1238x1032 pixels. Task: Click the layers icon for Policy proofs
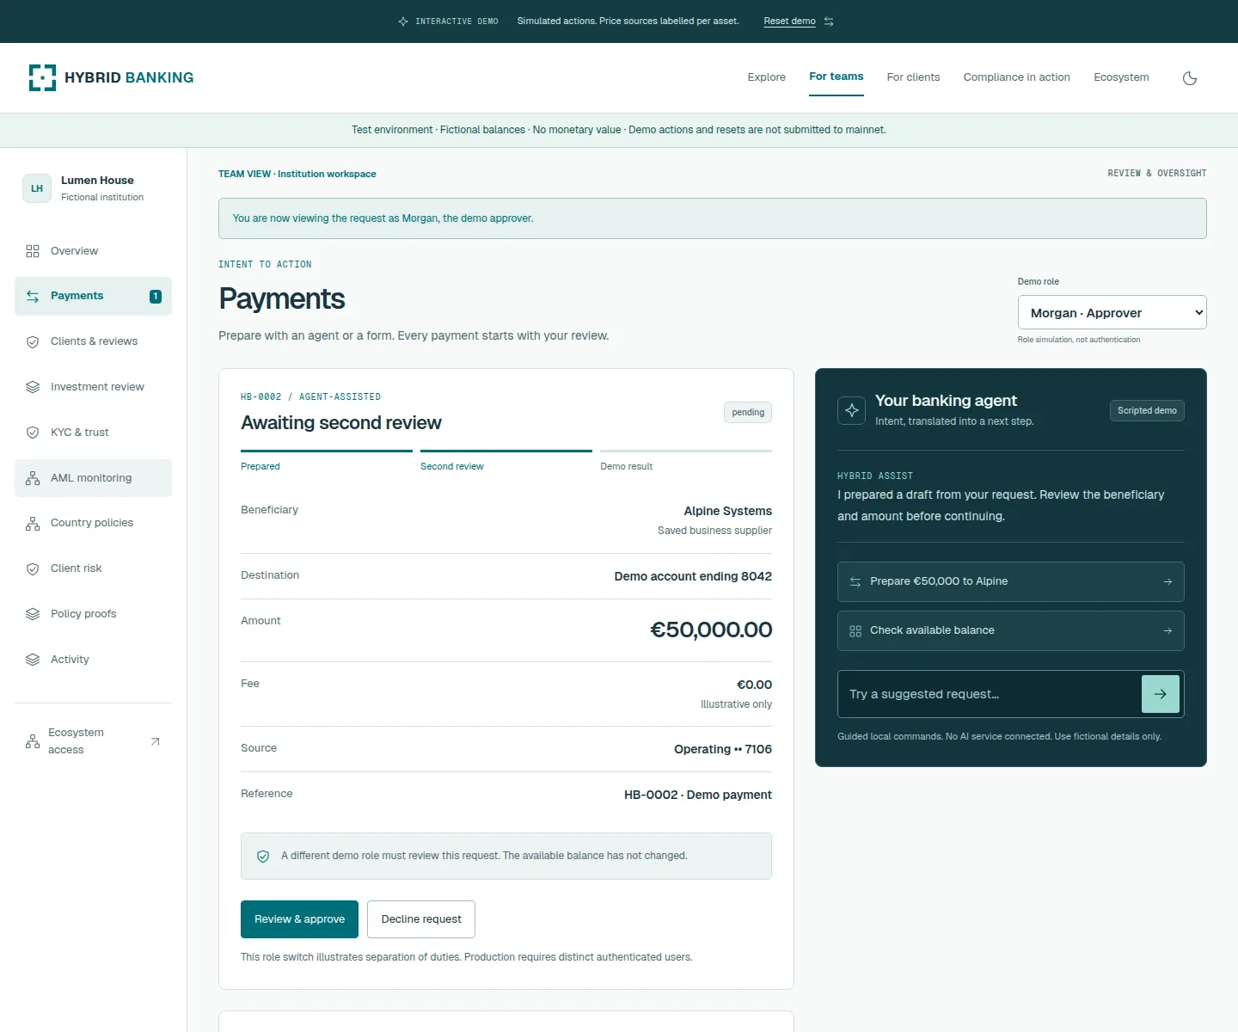point(33,614)
